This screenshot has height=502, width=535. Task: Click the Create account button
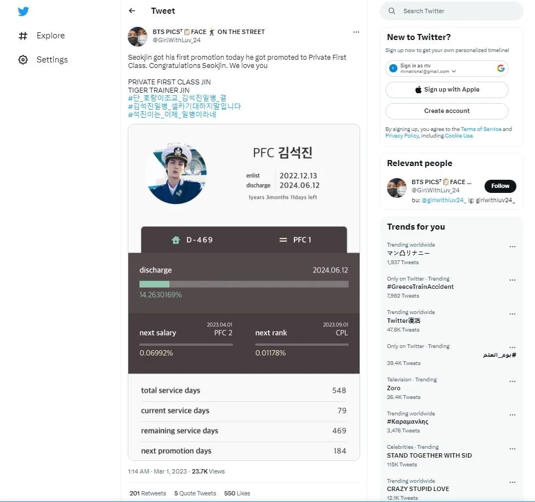447,111
